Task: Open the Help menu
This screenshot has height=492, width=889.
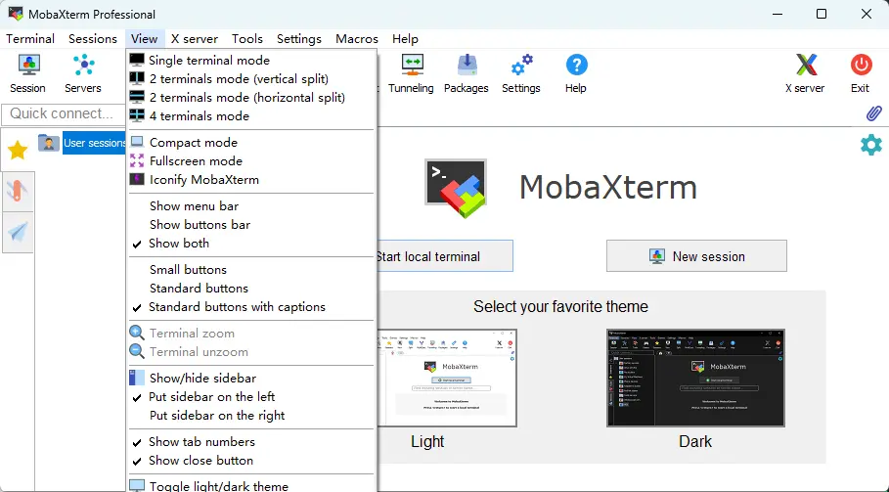Action: pyautogui.click(x=405, y=38)
